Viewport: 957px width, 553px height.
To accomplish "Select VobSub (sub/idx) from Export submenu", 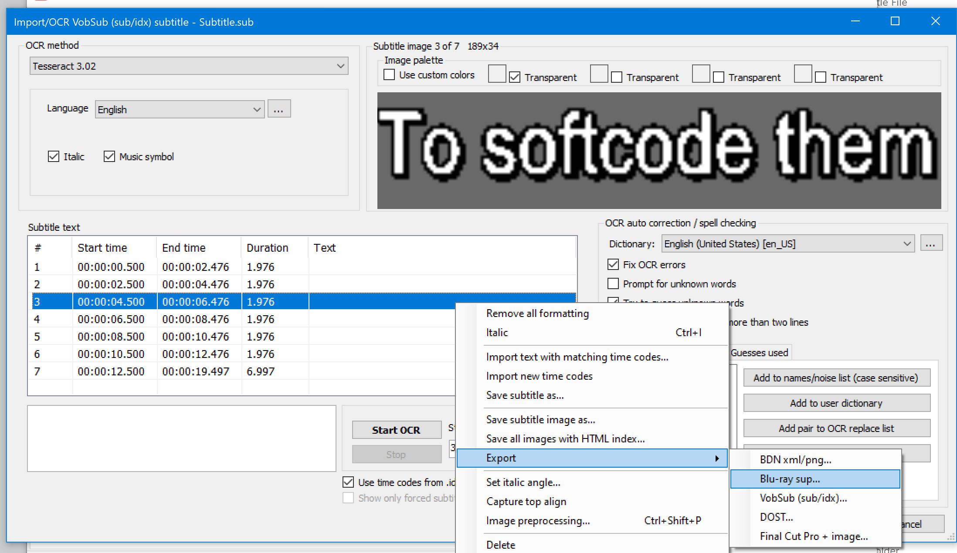I will (x=803, y=498).
